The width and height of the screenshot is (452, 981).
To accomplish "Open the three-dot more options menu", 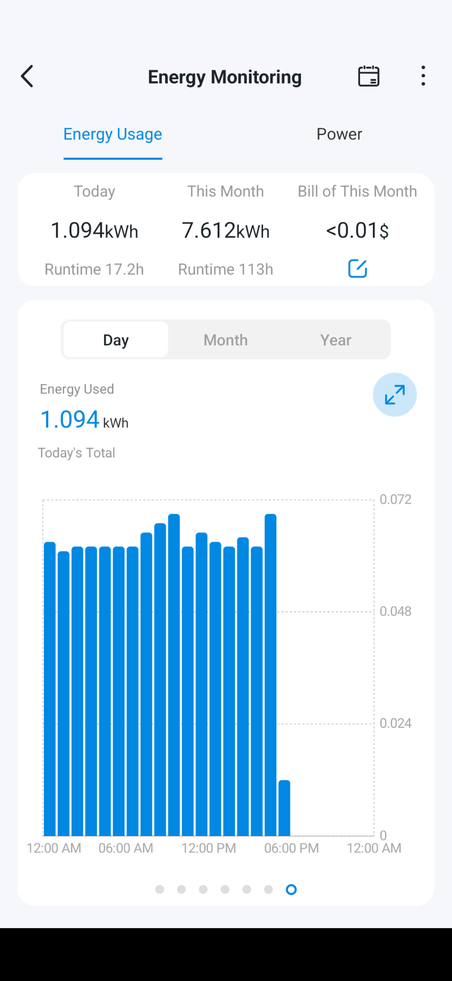I will click(x=423, y=77).
